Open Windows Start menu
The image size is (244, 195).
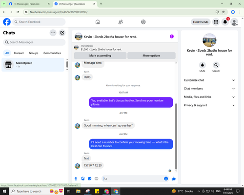tap(4, 191)
